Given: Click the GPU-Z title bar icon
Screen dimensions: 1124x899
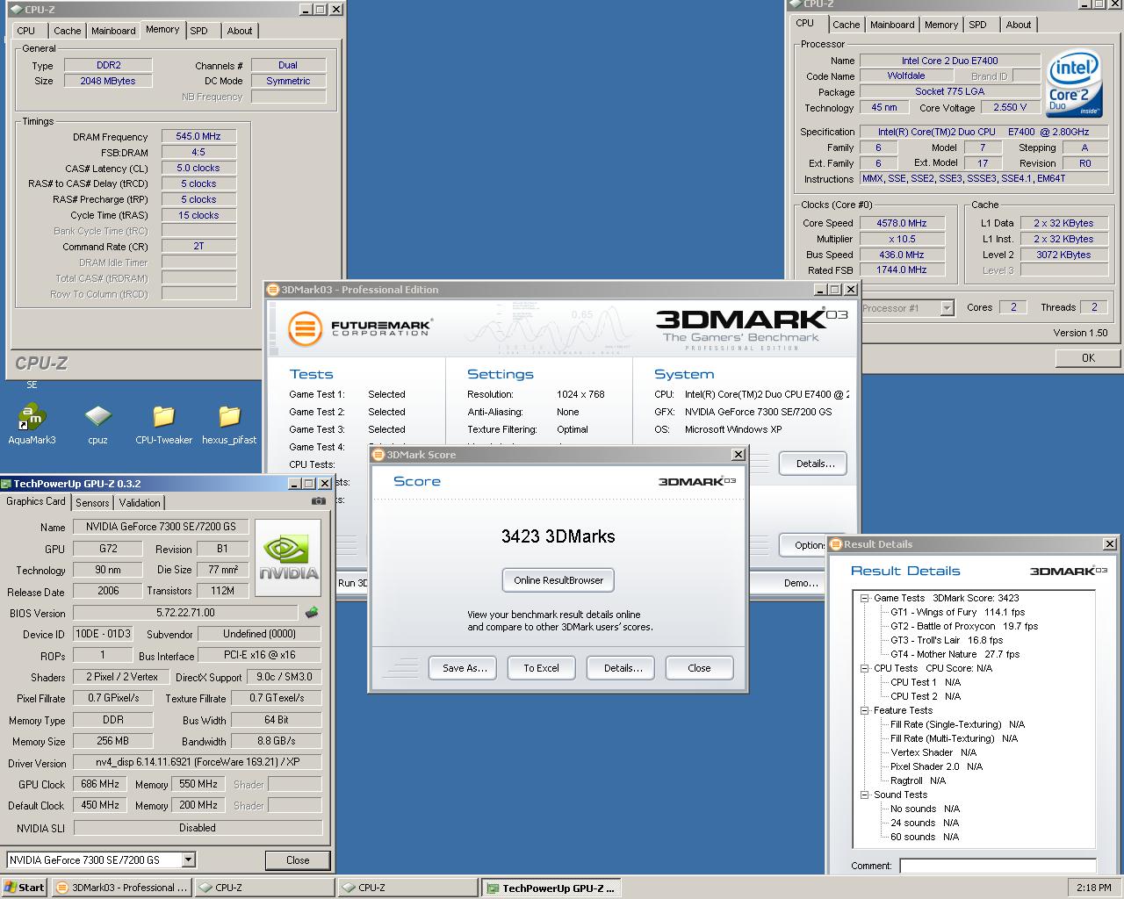Looking at the screenshot, I should pos(7,484).
